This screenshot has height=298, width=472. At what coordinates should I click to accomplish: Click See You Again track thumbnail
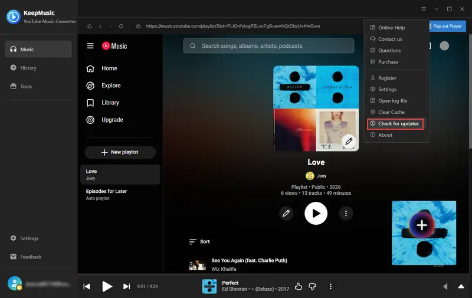coord(197,265)
